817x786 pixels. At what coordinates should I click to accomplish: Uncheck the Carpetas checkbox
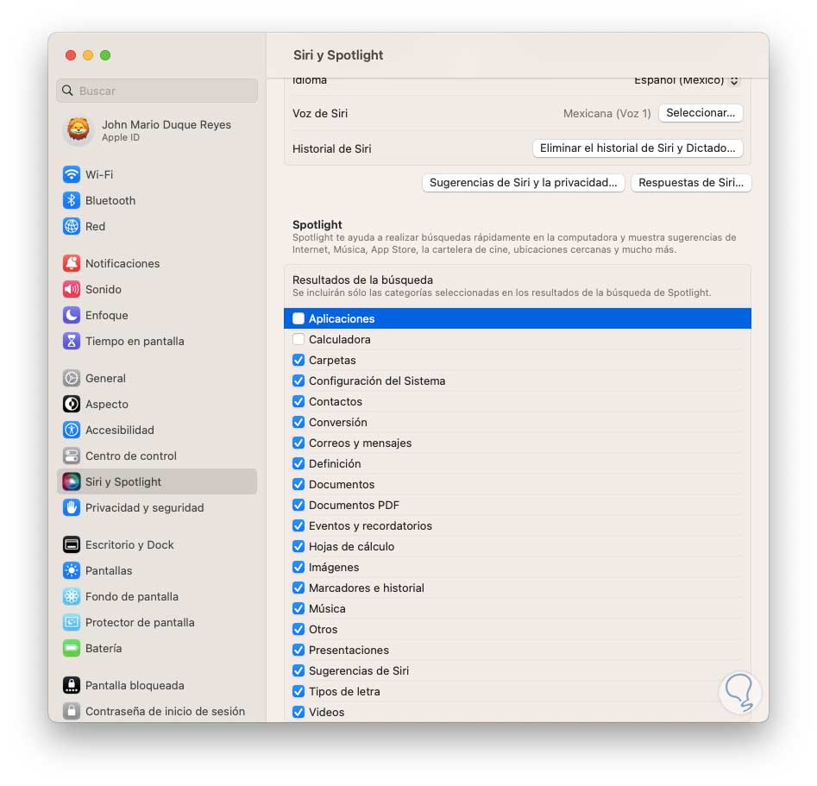[x=299, y=360]
